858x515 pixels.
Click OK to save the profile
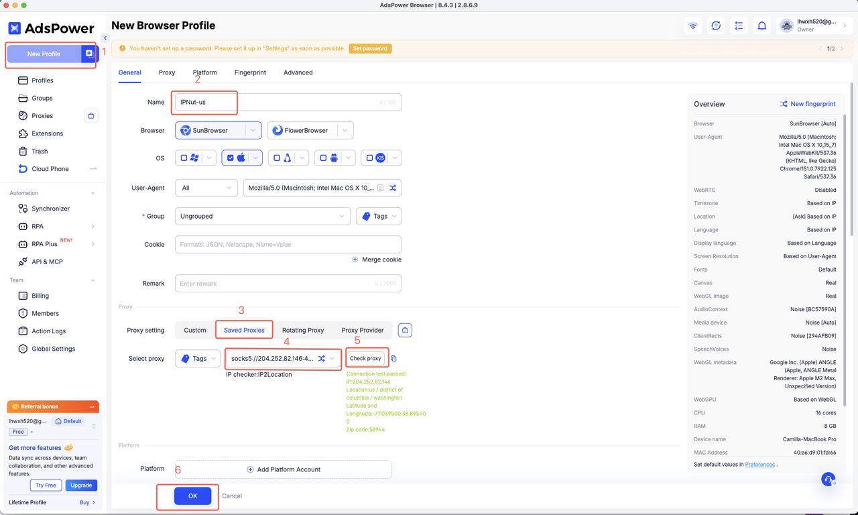click(192, 496)
